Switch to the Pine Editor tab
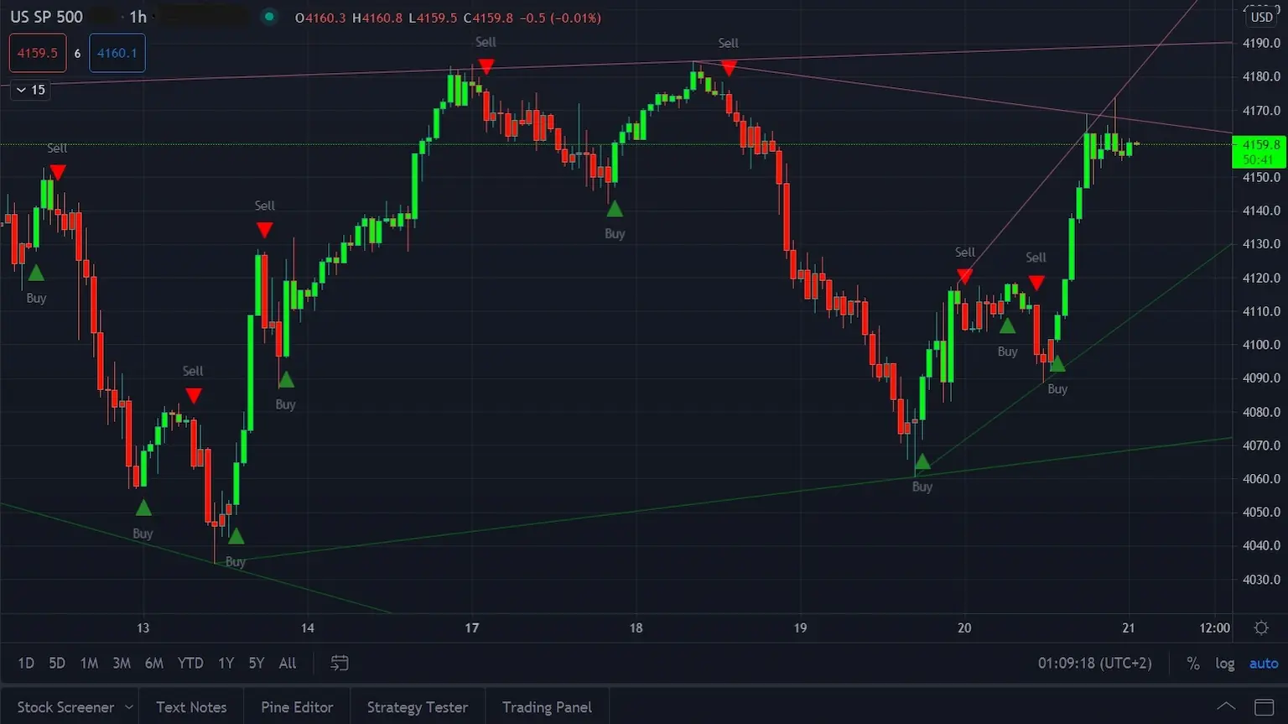 click(x=297, y=707)
